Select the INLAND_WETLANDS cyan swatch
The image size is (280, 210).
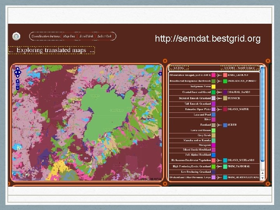[x=225, y=160]
